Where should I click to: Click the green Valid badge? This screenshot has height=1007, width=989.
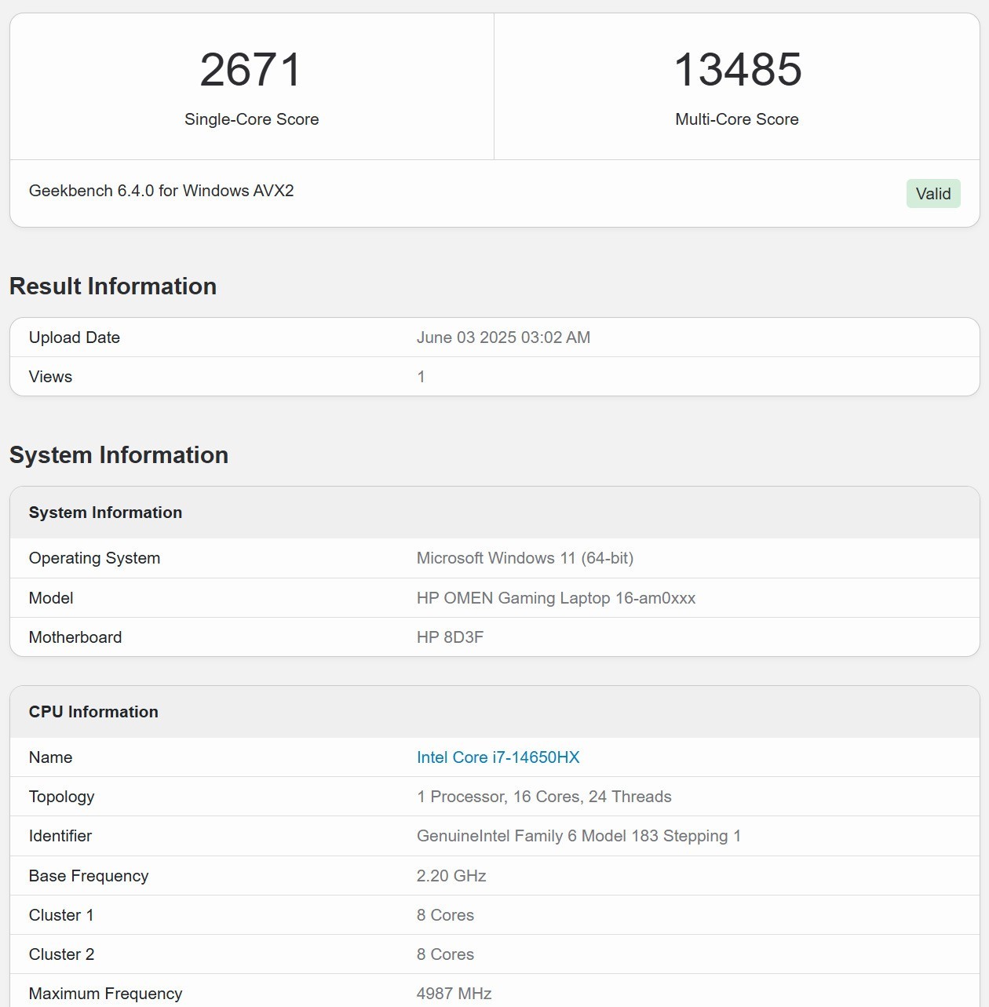(x=932, y=194)
